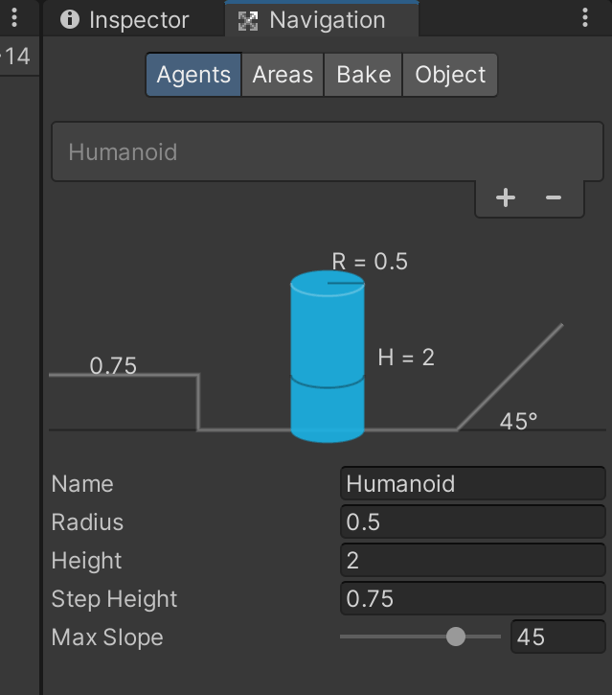The width and height of the screenshot is (612, 695).
Task: Click the blue agent cylinder preview
Action: point(328,357)
